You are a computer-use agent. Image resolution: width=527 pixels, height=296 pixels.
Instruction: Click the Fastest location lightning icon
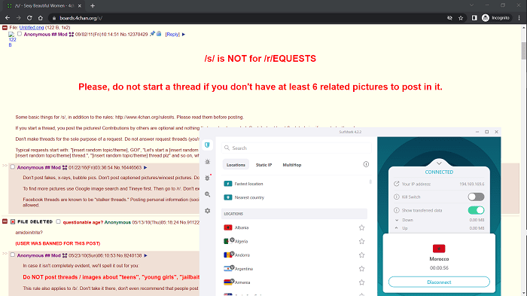pos(228,184)
